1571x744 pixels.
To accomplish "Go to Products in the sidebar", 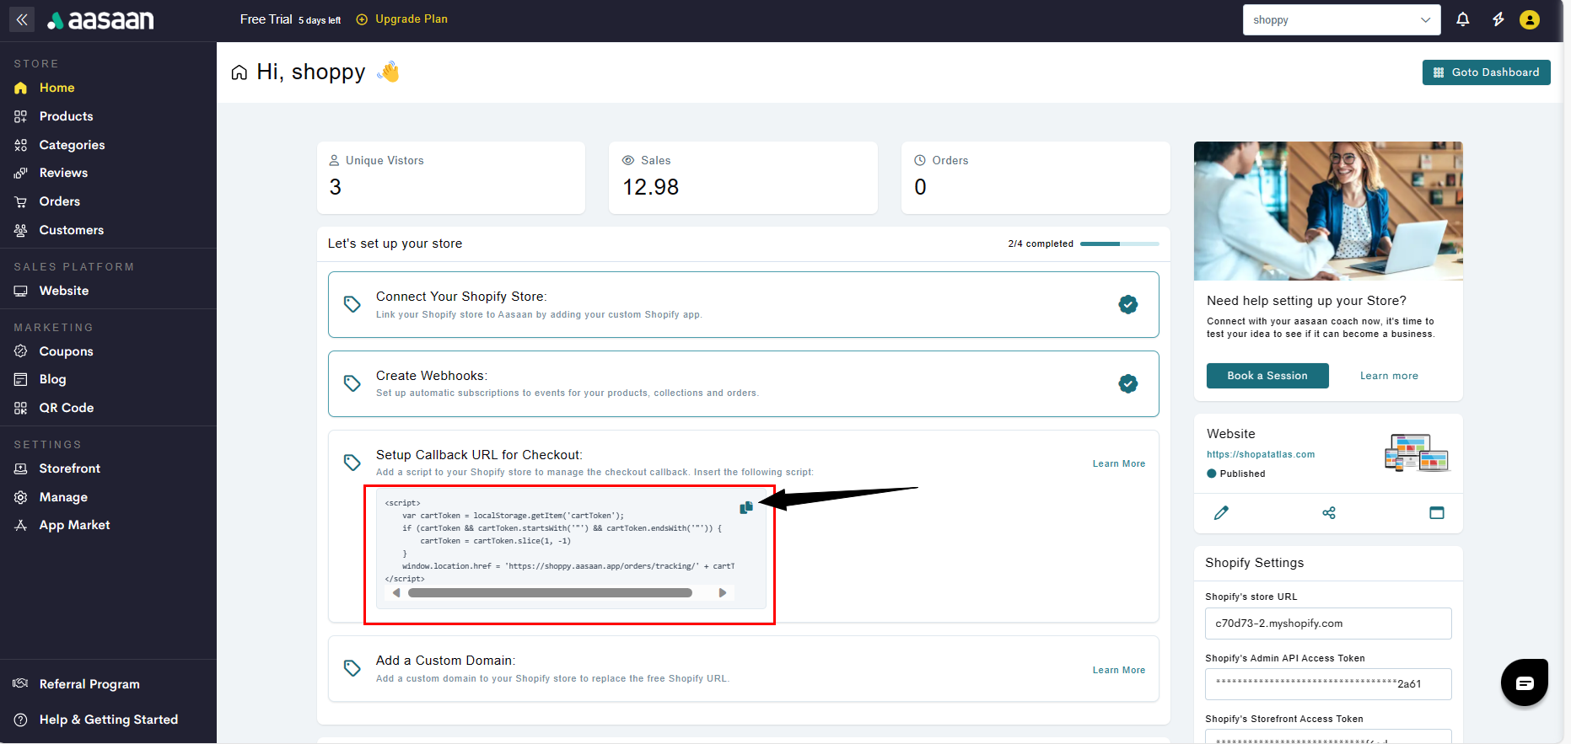I will [x=66, y=116].
